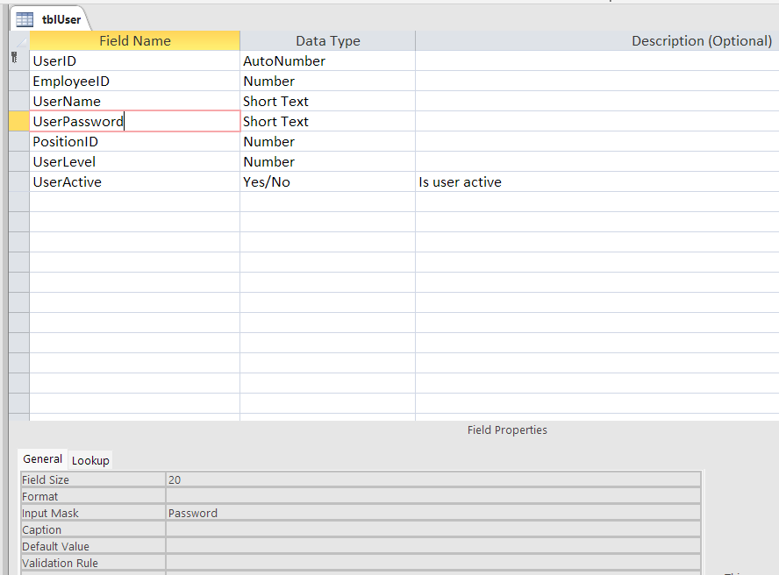Click the UserLevel field name cell
The image size is (779, 575).
(x=134, y=162)
